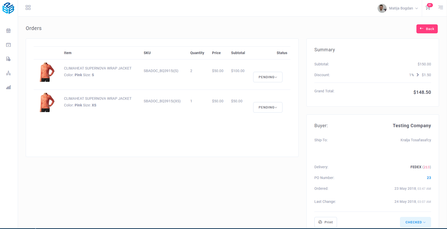Open the CHECKED order status dropdown

pos(415,222)
